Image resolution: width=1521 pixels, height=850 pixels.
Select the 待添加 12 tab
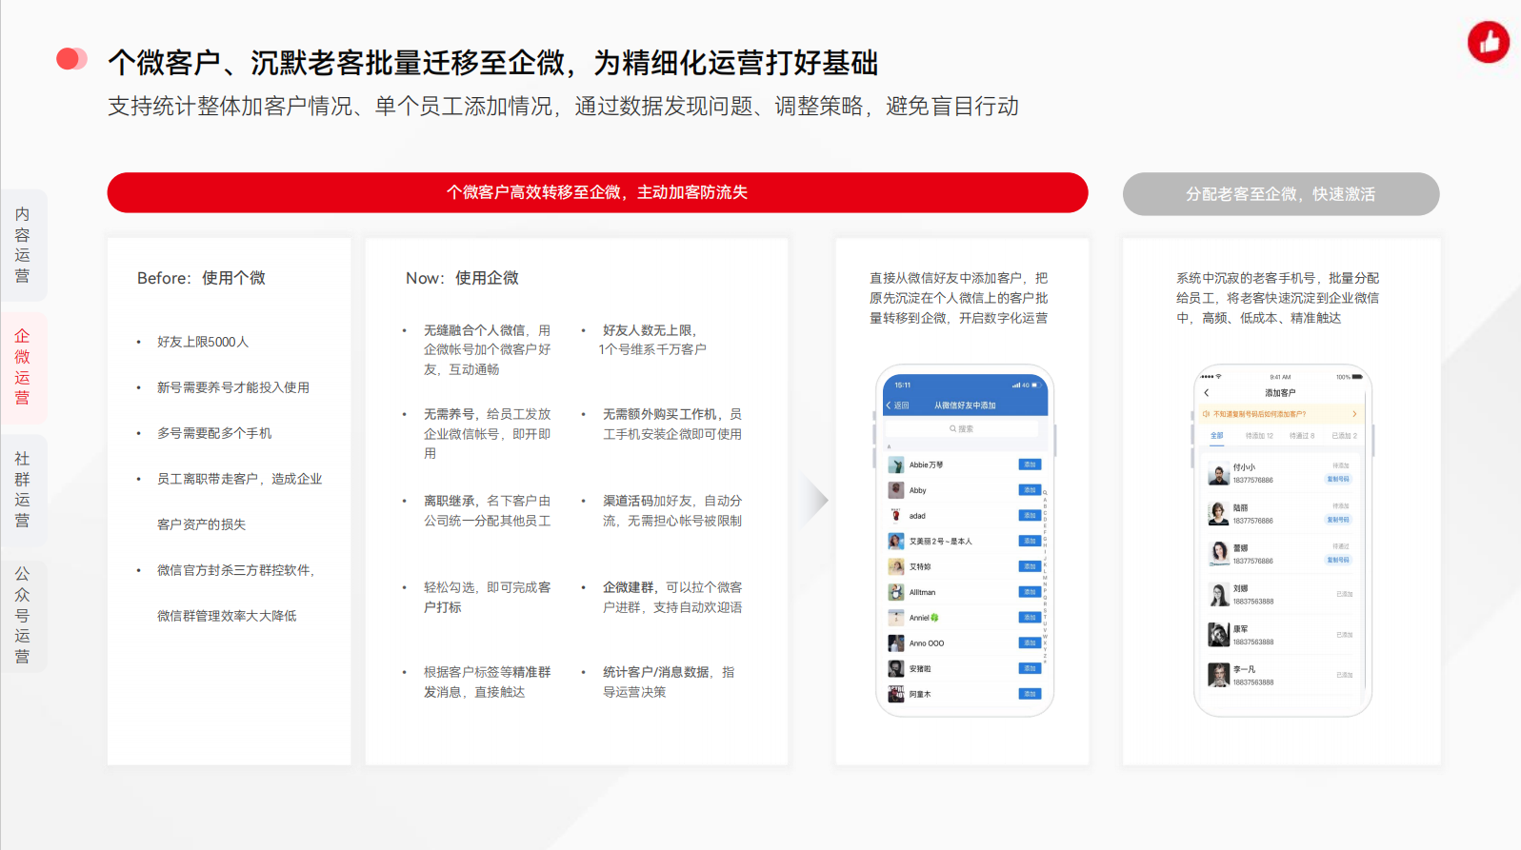[1259, 436]
